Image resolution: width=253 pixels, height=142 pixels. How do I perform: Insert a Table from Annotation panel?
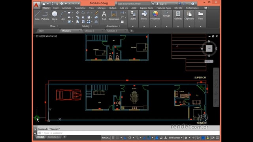(x=122, y=22)
